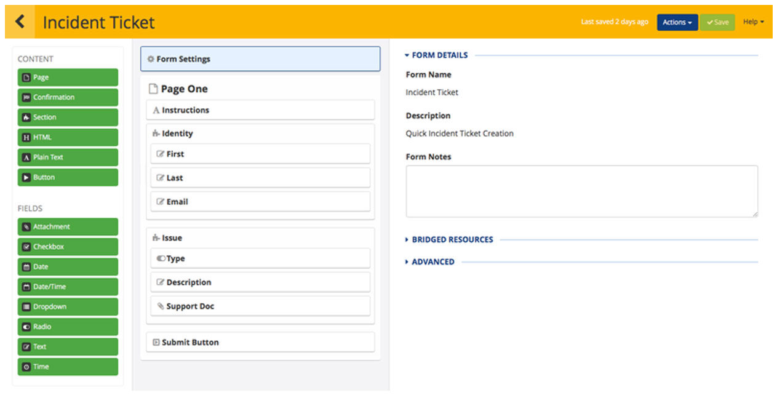Screen dimensions: 777x395
Task: Go back using the left chevron arrow
Action: [x=20, y=22]
